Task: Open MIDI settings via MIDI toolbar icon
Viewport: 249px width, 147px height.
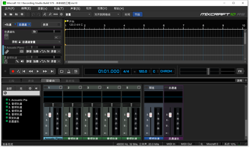Action: click(x=56, y=14)
